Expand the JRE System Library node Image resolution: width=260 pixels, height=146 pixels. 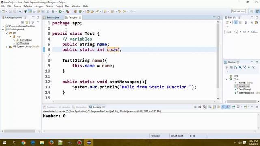[x=7, y=47]
